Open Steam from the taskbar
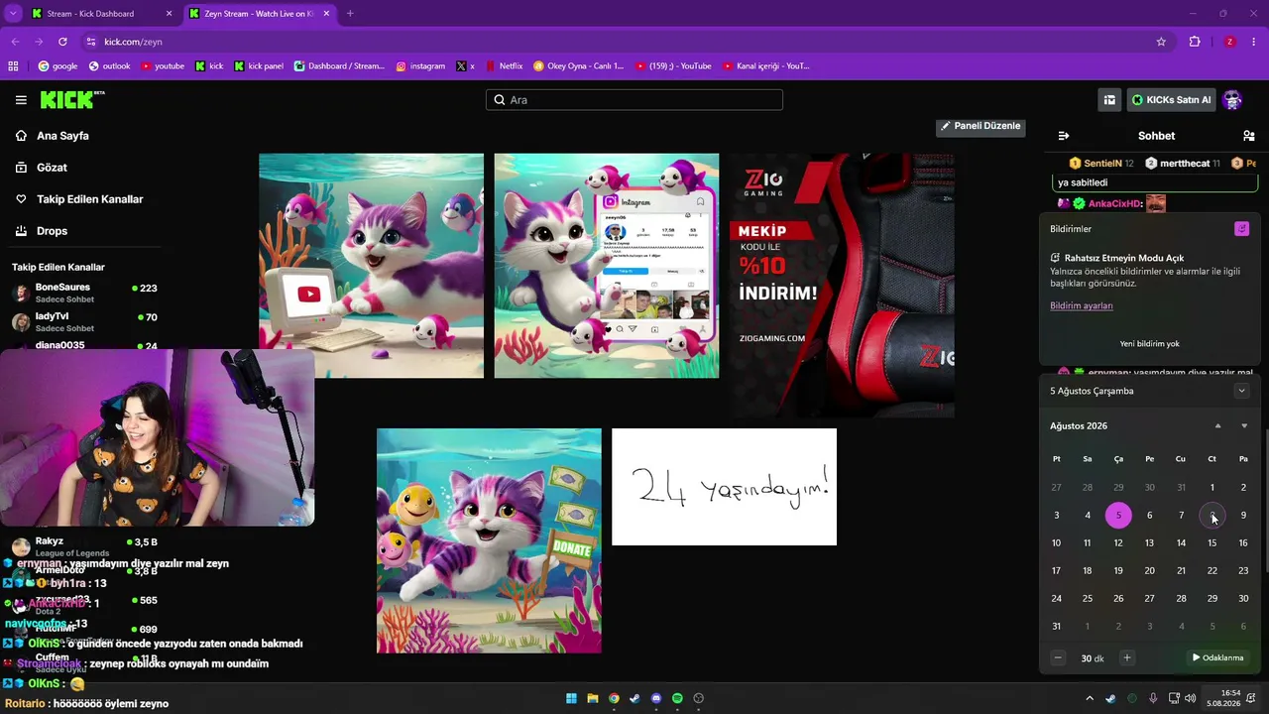1269x714 pixels. (634, 698)
